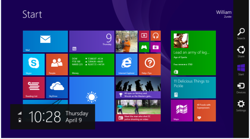Click the NIKKEI 225 row in Money tile
The width and height of the screenshot is (250, 139).
coord(88,64)
